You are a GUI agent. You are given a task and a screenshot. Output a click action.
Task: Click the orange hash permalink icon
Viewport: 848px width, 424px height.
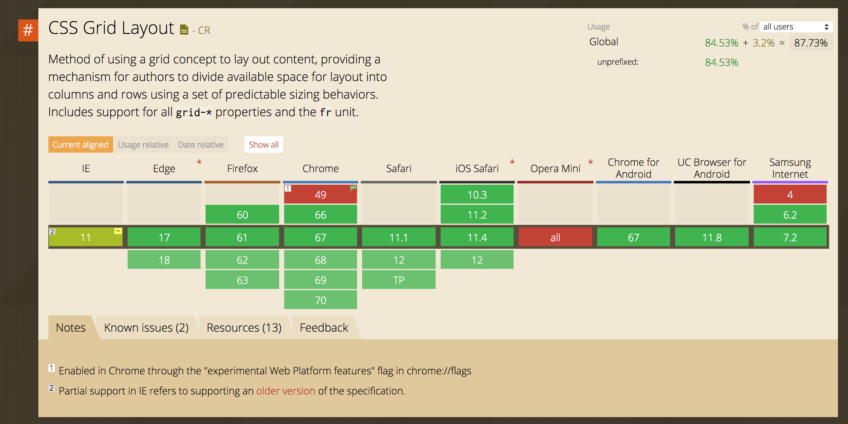(28, 30)
